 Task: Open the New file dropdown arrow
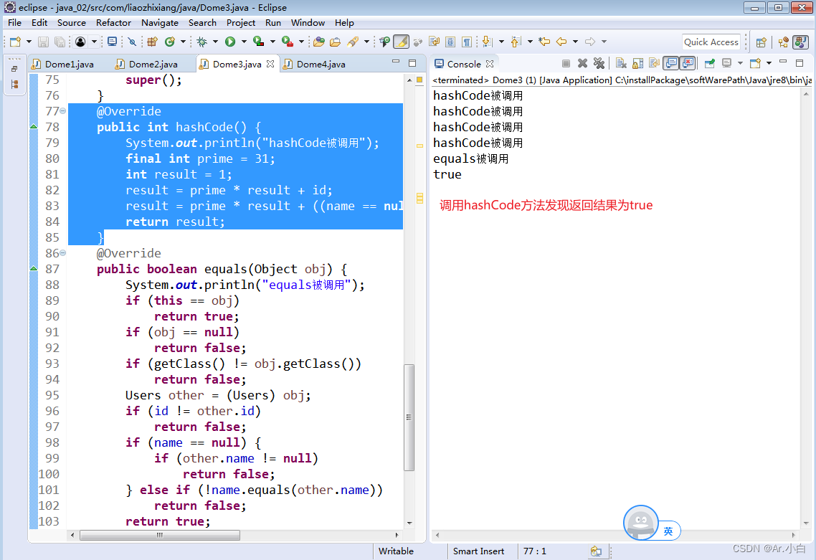coord(29,42)
